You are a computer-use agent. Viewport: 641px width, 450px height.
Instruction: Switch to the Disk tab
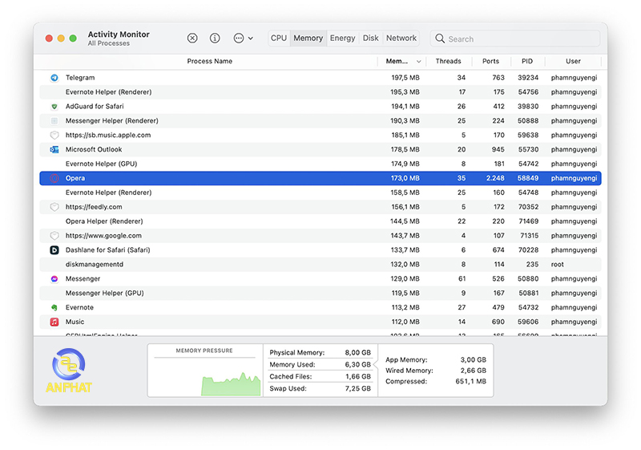(x=371, y=38)
